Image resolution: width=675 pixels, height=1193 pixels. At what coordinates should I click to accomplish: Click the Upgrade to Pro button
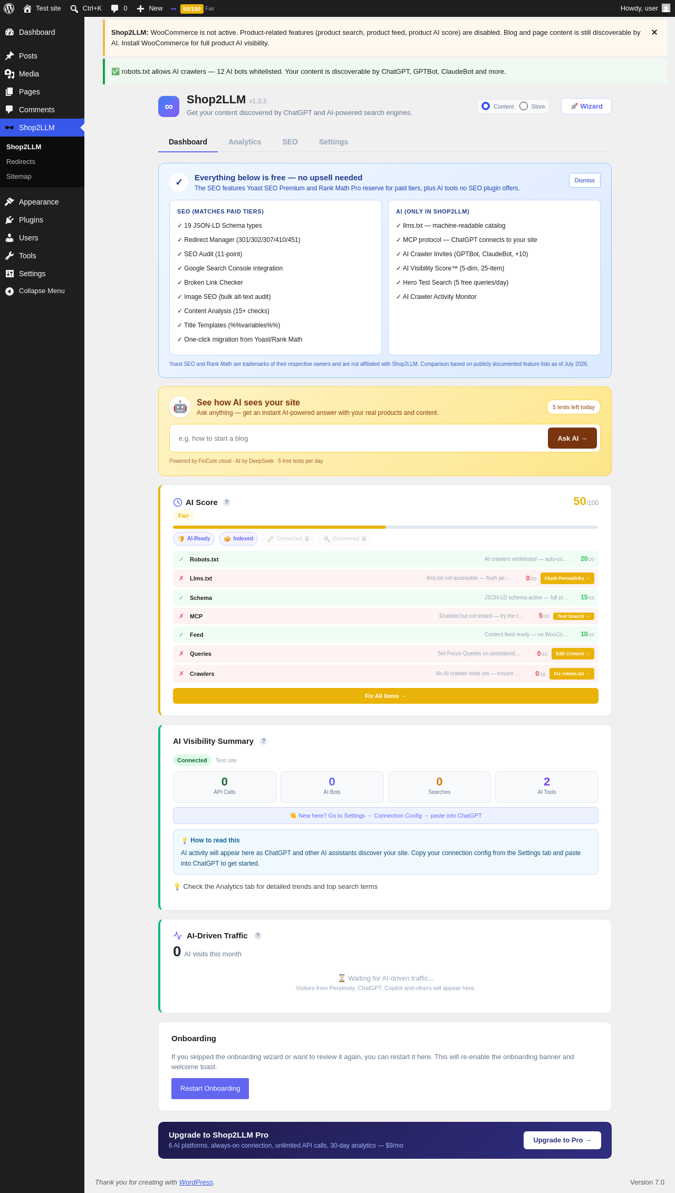coord(562,1140)
